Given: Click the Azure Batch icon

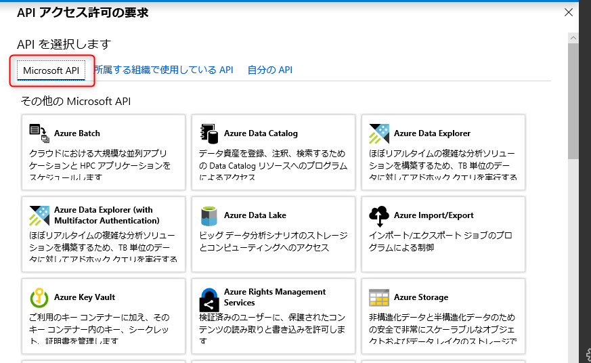Looking at the screenshot, I should tap(39, 133).
